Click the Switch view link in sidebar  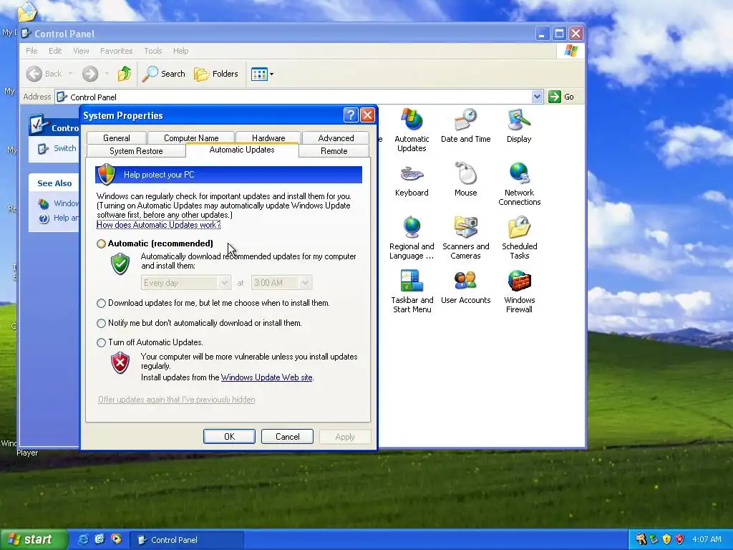57,148
